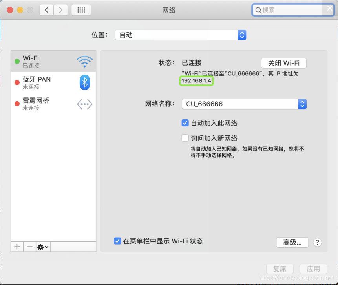
Task: Click the Thunderbolt bridge arrows icon
Action: (84, 104)
